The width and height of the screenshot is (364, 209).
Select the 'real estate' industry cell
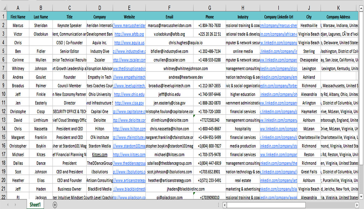tap(243, 180)
